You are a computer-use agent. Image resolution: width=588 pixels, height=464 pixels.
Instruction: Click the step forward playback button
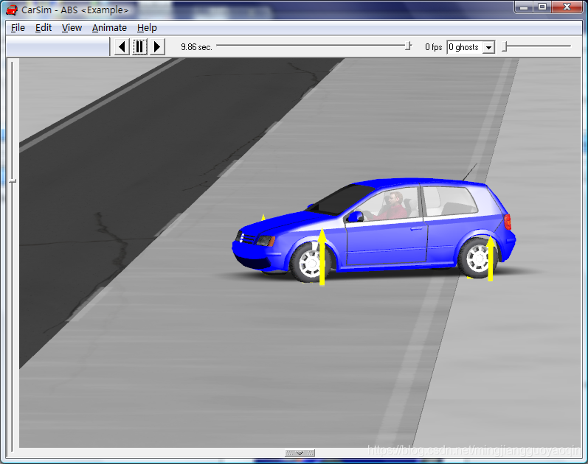pos(157,47)
